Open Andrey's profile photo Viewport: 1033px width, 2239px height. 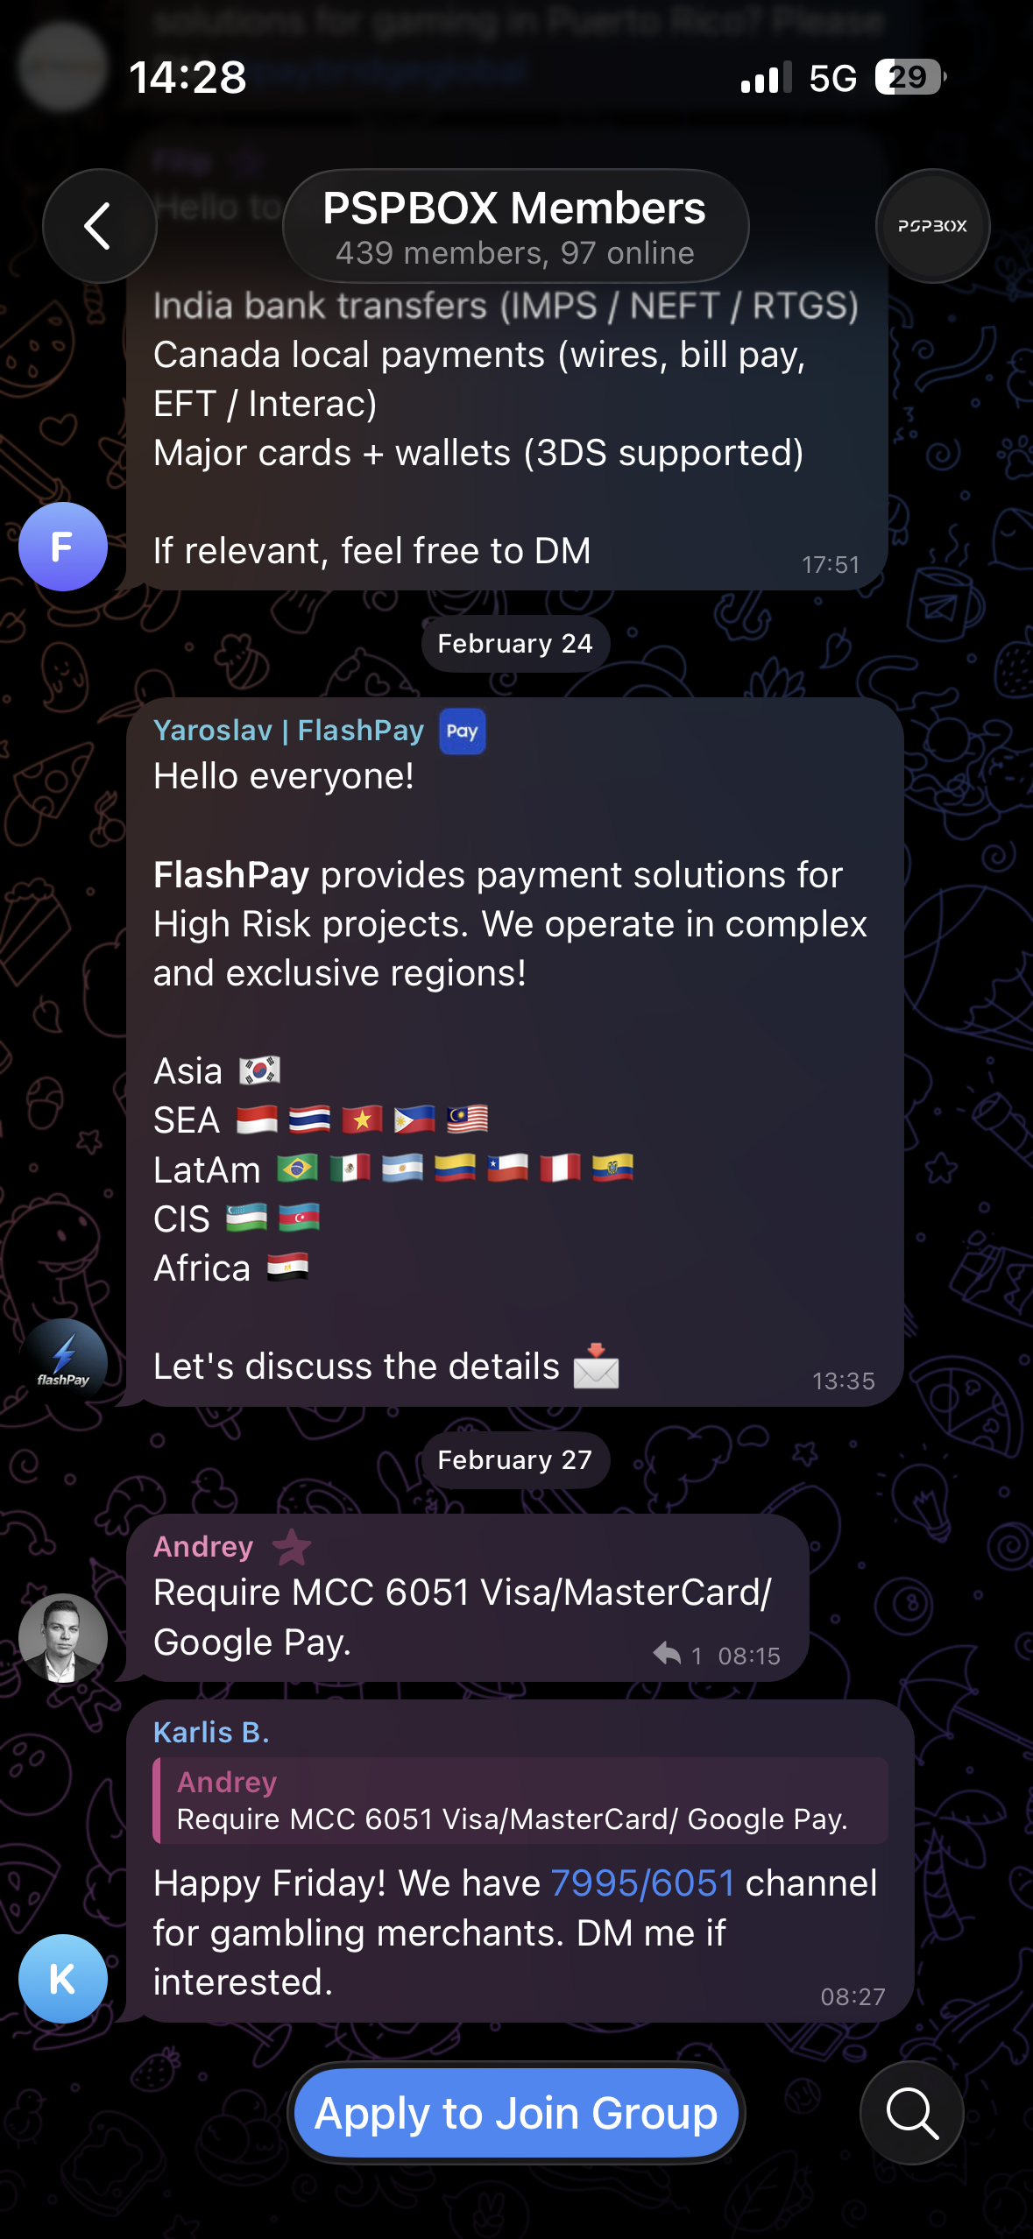point(63,1637)
